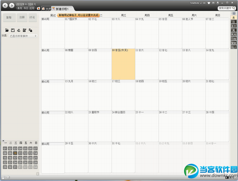Select the 11-1 十八 next-month cell

147,157
